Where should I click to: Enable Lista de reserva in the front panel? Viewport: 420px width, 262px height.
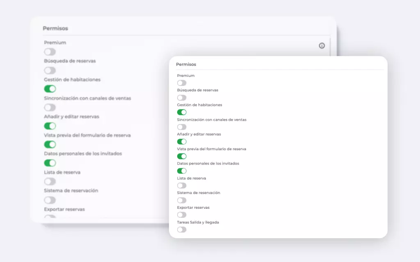tap(182, 185)
